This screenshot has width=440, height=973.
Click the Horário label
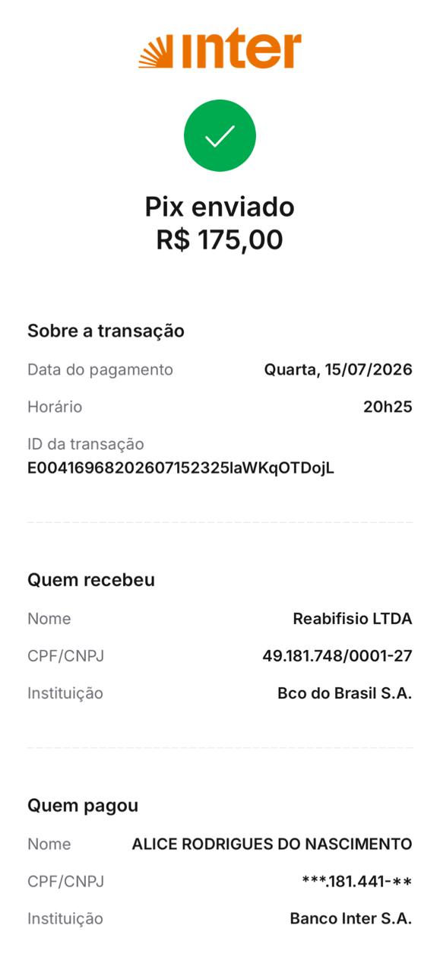[x=55, y=407]
